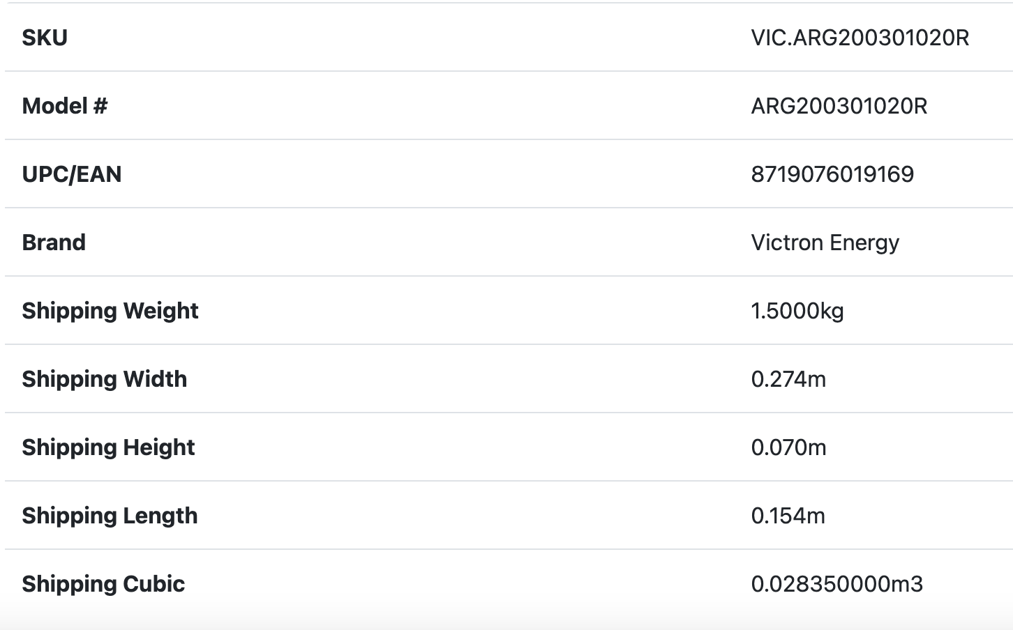Select the barcode number 8719076019169
The image size is (1013, 630).
pyautogui.click(x=832, y=174)
